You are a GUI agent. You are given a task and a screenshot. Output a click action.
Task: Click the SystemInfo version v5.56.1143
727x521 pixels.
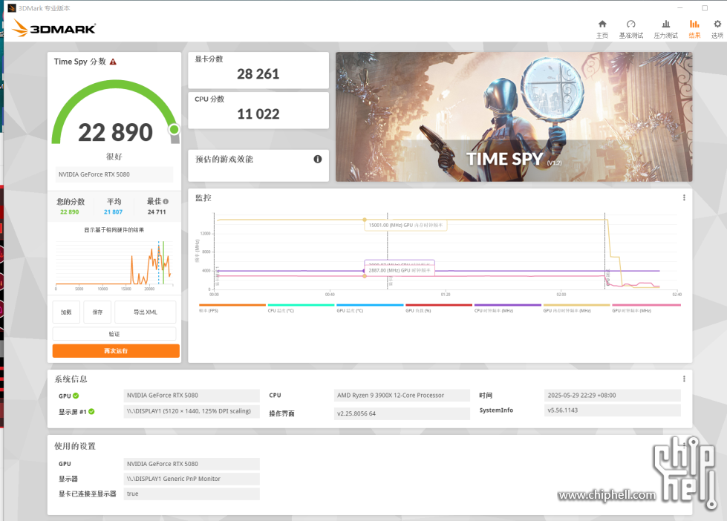612,410
